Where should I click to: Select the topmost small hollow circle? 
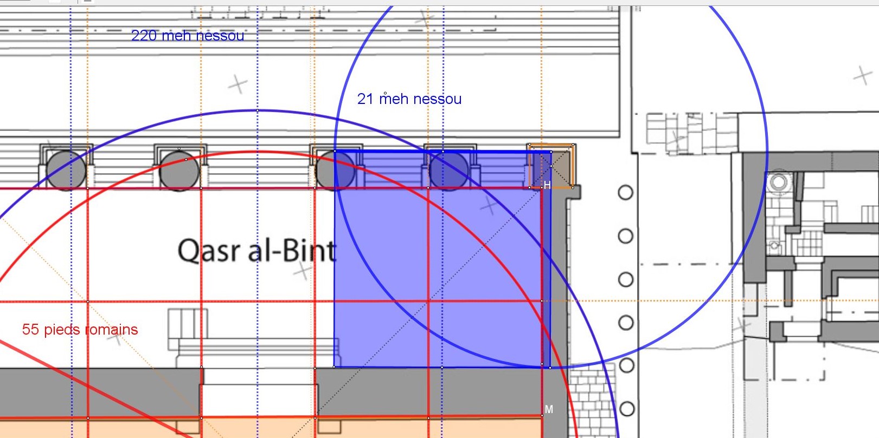click(x=625, y=192)
